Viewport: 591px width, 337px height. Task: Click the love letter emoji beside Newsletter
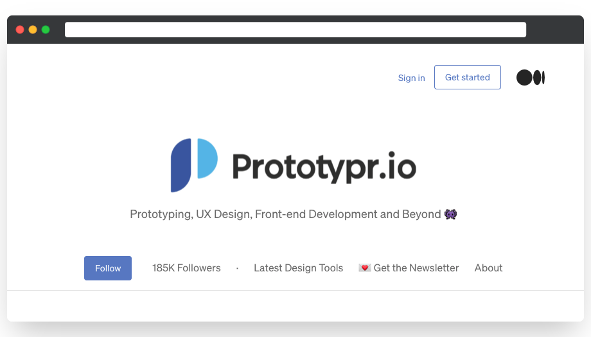click(x=364, y=268)
